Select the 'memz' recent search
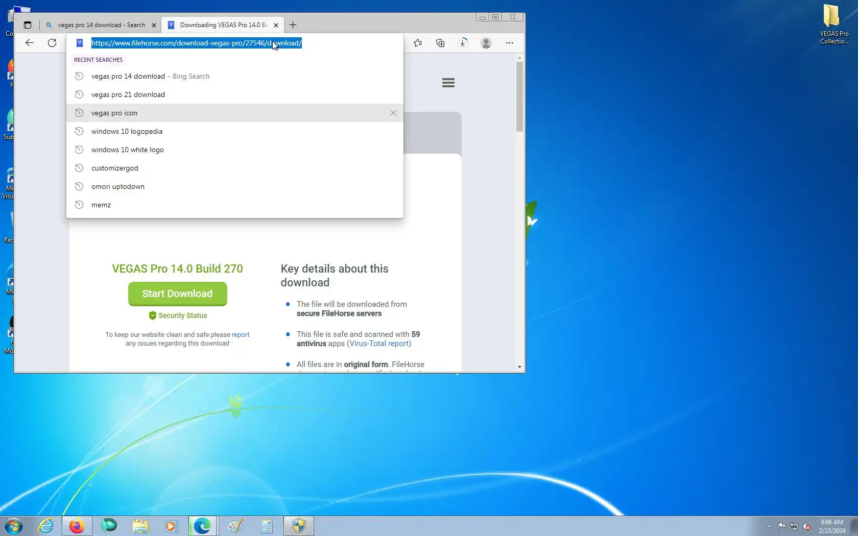The image size is (858, 536). (235, 205)
